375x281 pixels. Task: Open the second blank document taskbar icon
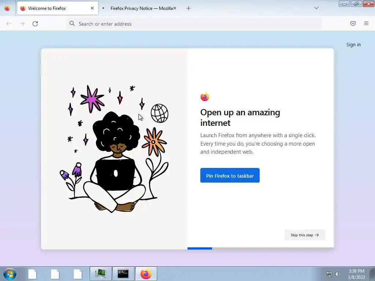55,274
